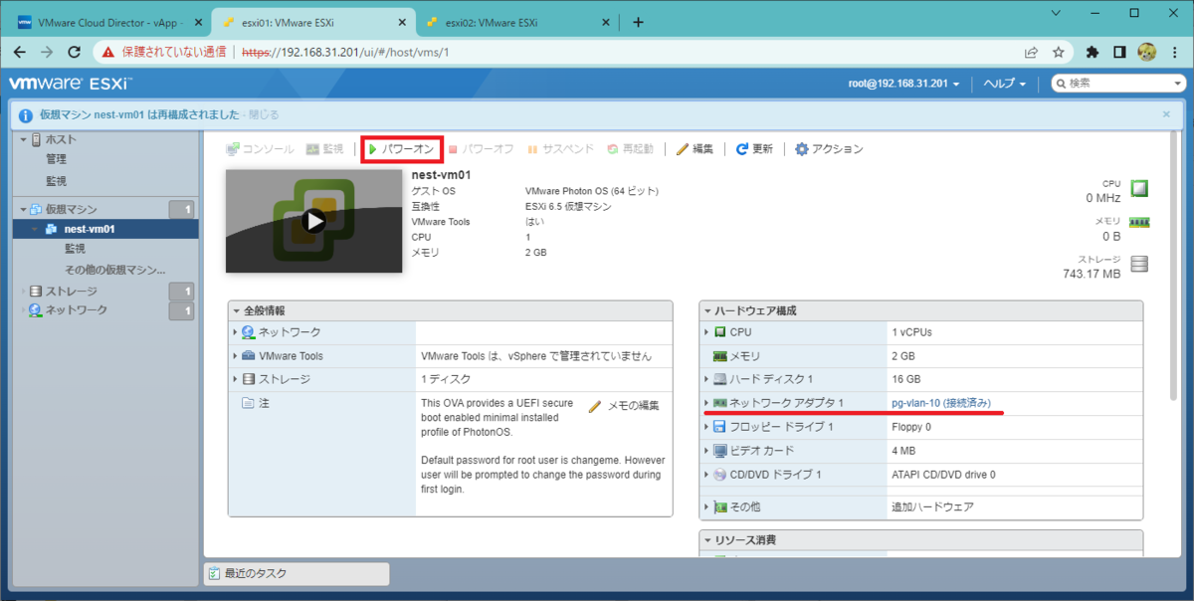The image size is (1194, 601).
Task: Open the Help dropdown menu
Action: 1005,84
